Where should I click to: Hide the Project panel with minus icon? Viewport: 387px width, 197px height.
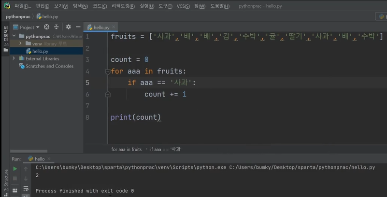(x=78, y=27)
